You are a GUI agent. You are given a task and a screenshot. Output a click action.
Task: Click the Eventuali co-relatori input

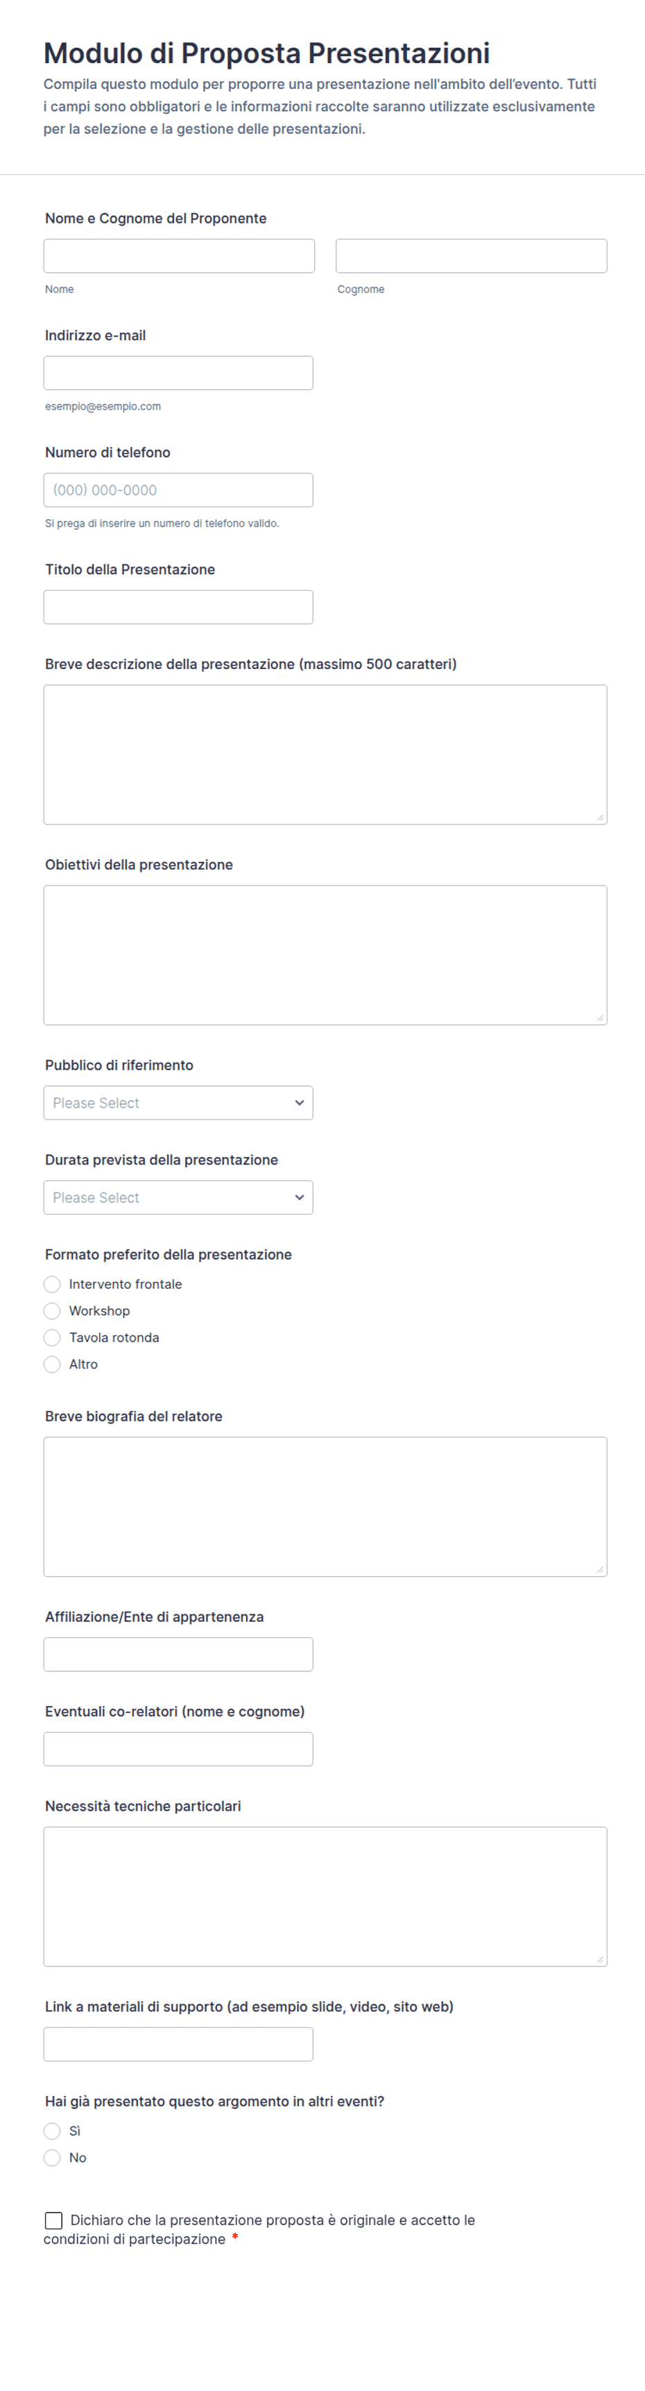(178, 1749)
